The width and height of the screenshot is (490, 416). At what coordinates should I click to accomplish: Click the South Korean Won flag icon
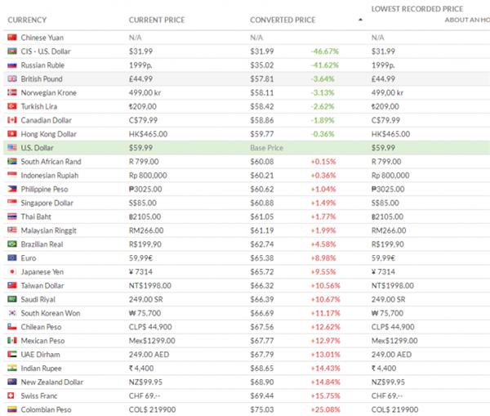(11, 313)
